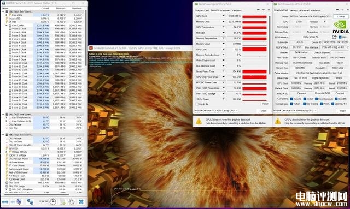Click HWiNFO log file export icon
The width and height of the screenshot is (350, 209).
[63, 202]
